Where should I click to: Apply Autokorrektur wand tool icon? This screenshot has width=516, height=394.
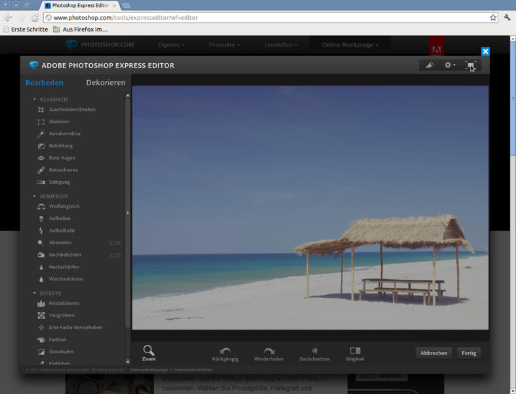tap(41, 134)
